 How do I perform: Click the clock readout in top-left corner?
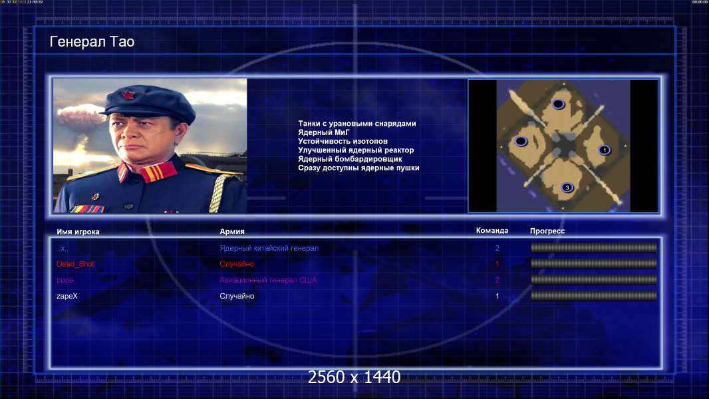35,2
